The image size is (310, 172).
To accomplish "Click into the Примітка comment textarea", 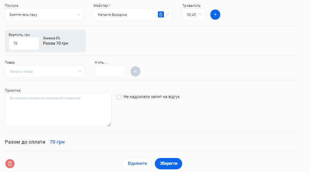I will point(58,109).
